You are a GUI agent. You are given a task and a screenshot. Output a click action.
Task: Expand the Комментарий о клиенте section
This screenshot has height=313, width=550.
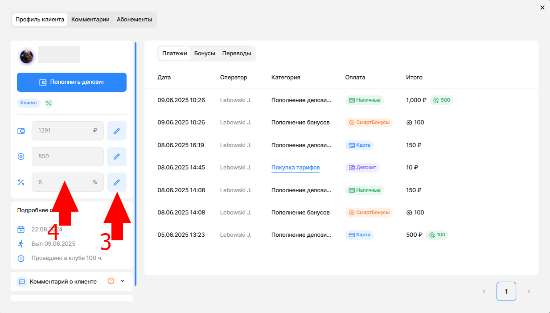pyautogui.click(x=123, y=281)
